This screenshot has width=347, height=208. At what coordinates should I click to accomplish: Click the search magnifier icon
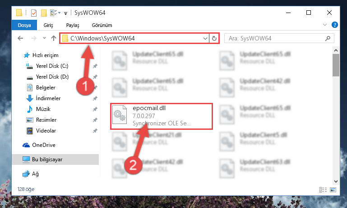[328, 38]
